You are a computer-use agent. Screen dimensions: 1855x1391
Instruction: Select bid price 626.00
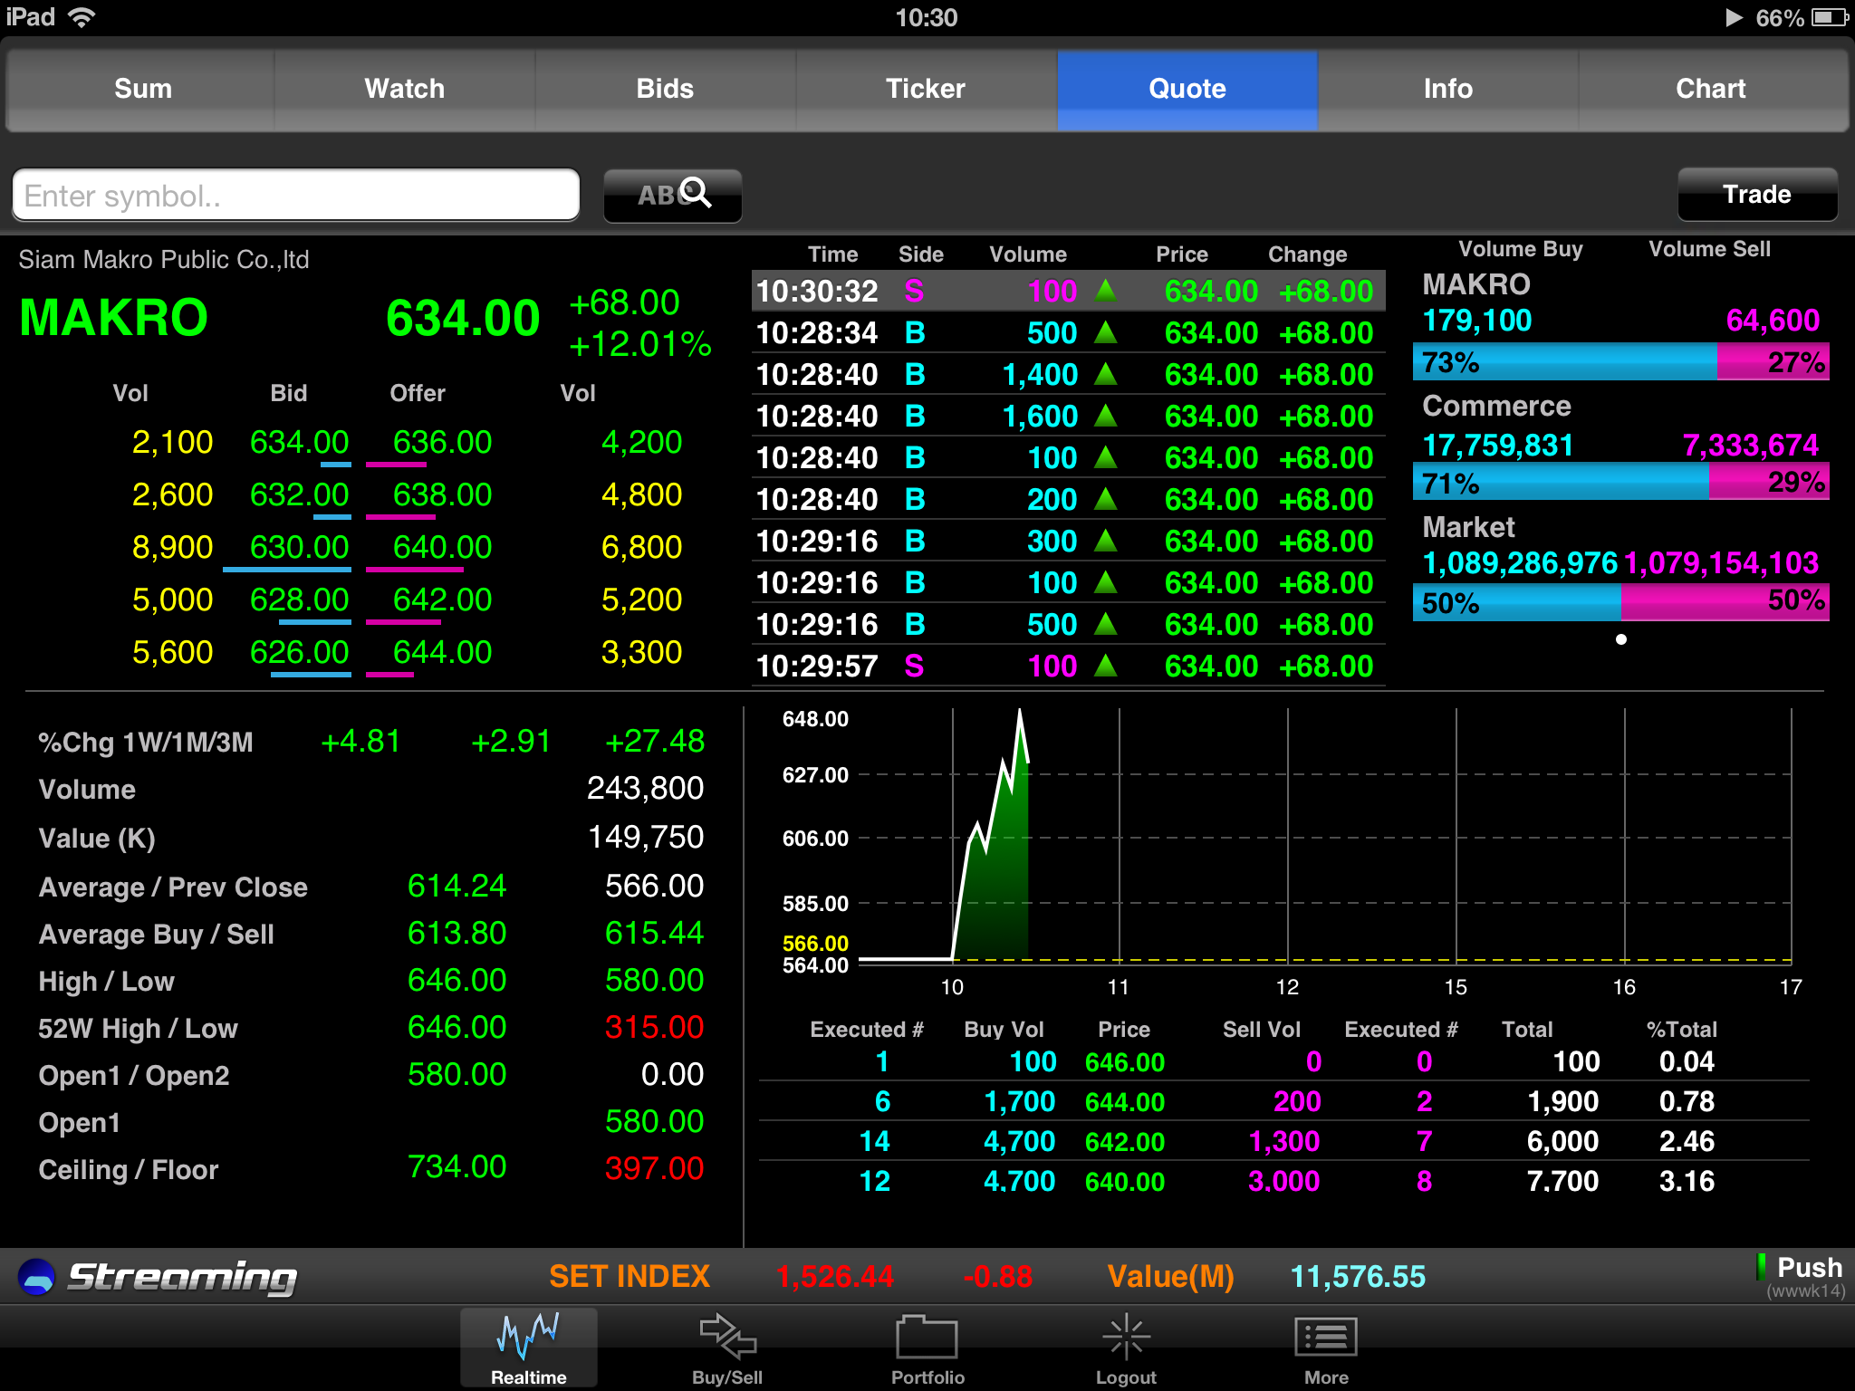[299, 652]
